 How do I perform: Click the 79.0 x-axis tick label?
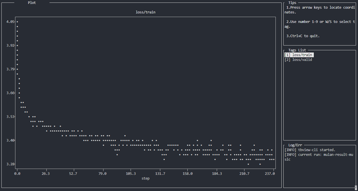click(102, 174)
